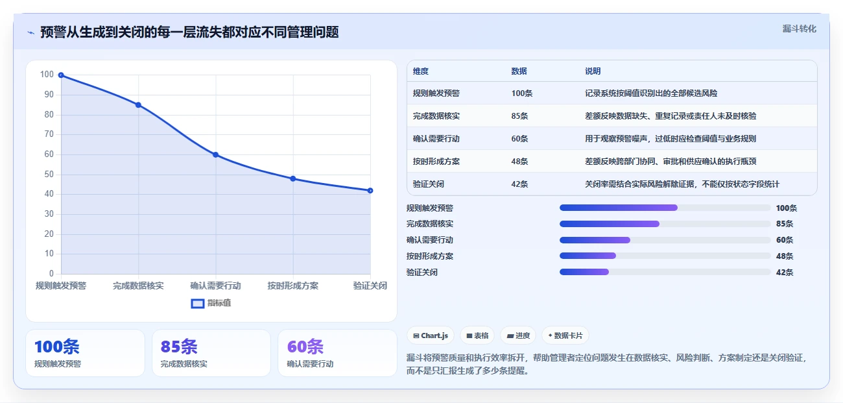Click chart data point at 按时形成方案
843x403 pixels.
(x=293, y=178)
